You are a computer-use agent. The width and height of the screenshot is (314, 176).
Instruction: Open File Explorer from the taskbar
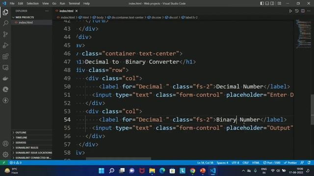(x=152, y=171)
